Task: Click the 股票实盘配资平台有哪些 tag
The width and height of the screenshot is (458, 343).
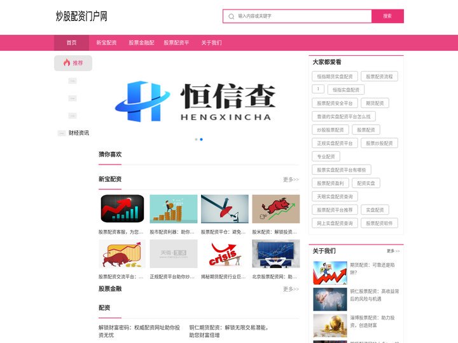Action: (342, 170)
